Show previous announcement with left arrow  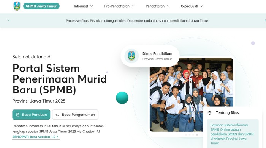tap(9, 20)
